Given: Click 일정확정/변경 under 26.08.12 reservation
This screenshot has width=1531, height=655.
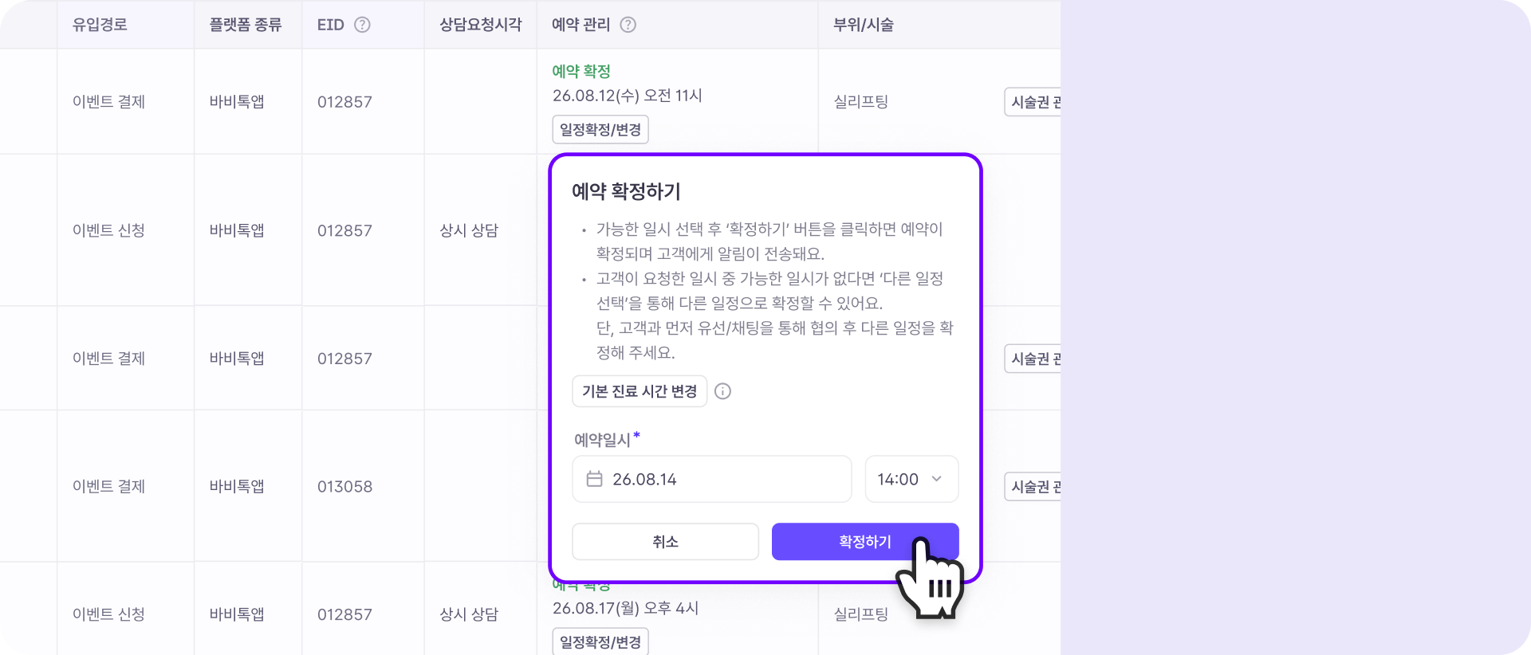Looking at the screenshot, I should [x=600, y=129].
